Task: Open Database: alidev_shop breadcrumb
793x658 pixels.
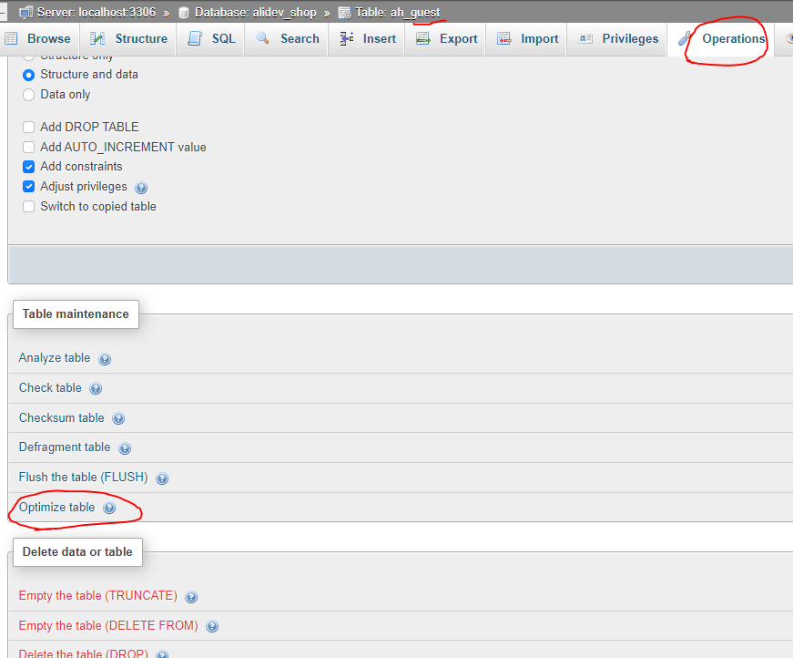Action: tap(256, 12)
